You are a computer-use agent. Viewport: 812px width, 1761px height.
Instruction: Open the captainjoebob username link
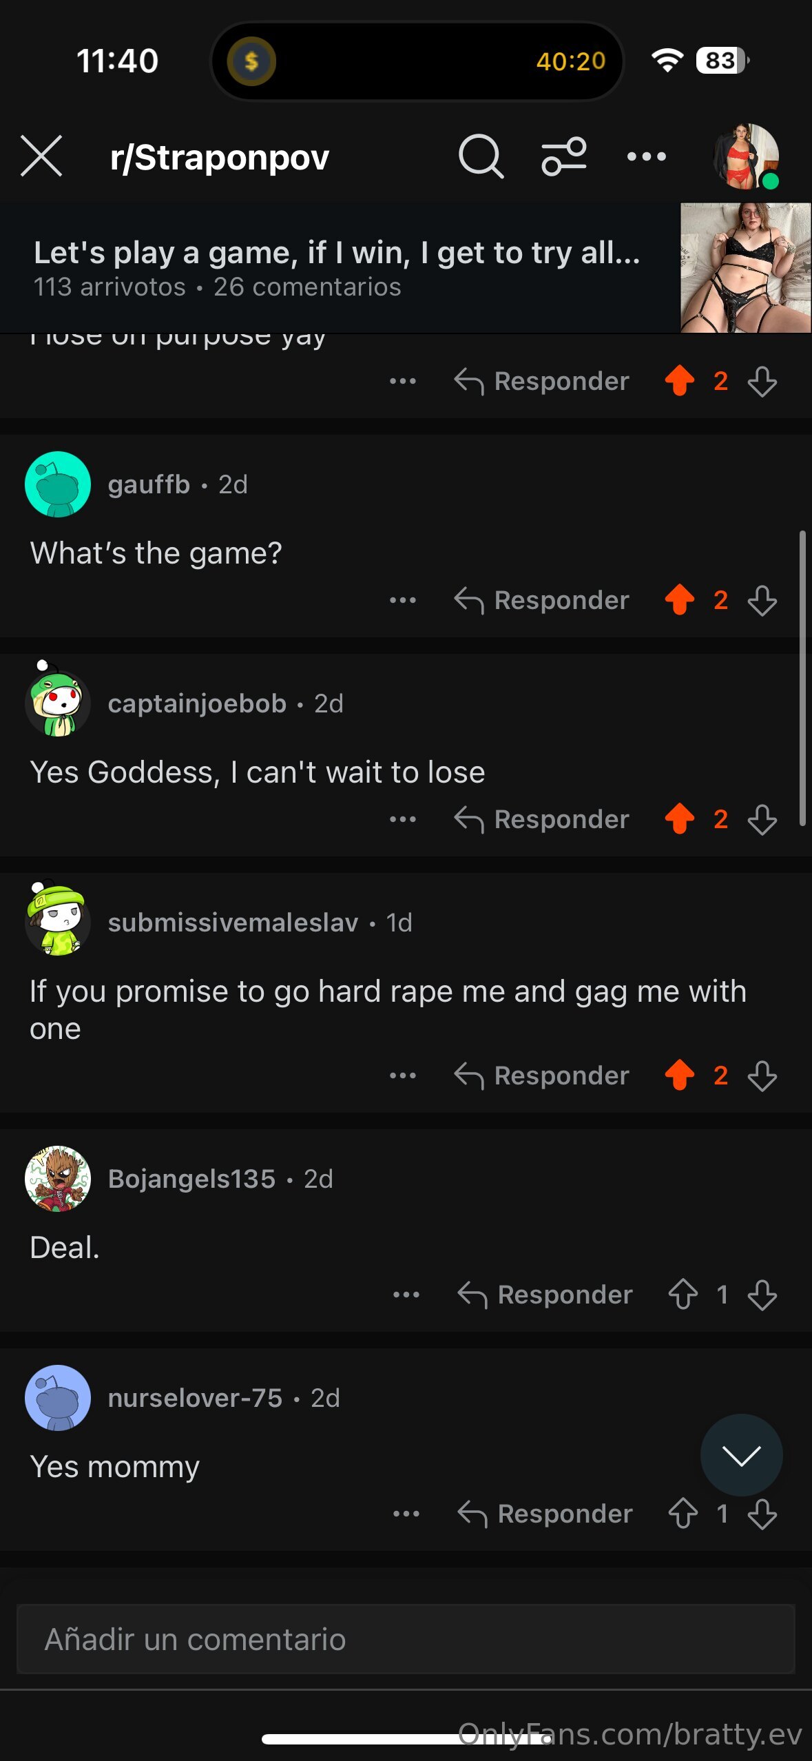point(197,703)
